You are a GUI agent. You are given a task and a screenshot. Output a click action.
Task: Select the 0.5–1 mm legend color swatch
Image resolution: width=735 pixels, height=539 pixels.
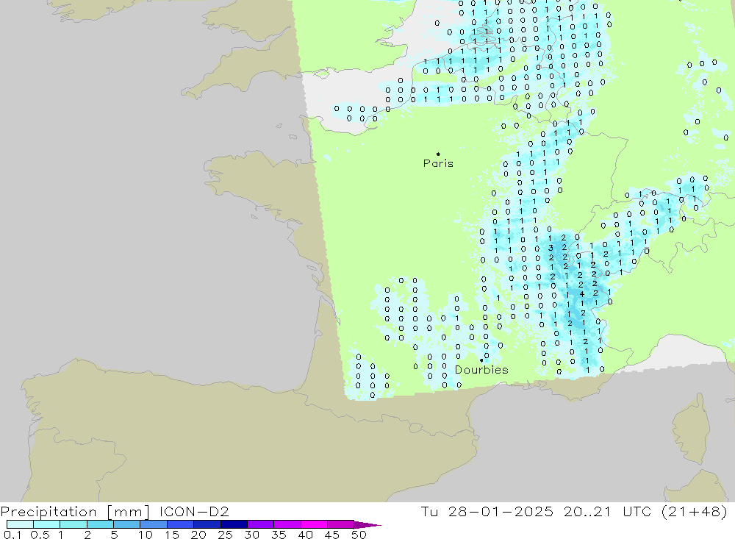46,524
